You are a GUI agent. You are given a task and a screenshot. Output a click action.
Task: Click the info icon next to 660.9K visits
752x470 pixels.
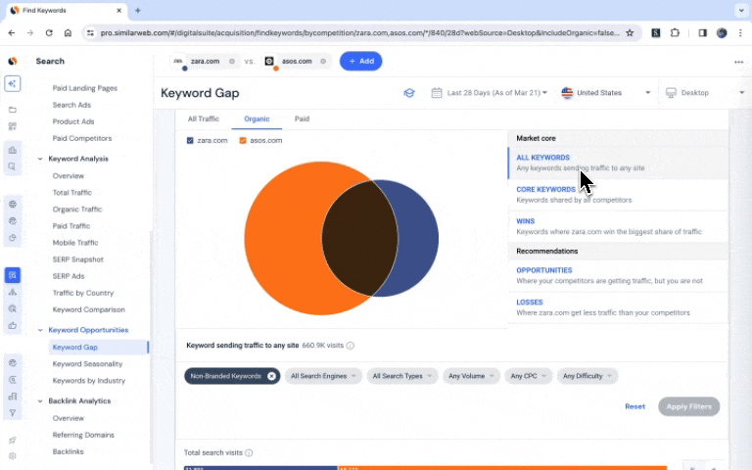[x=351, y=346]
